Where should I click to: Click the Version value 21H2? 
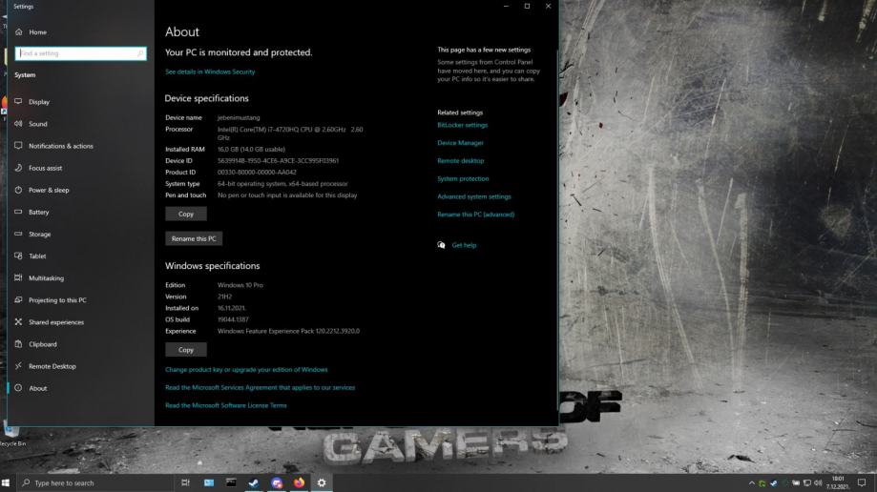coord(224,297)
